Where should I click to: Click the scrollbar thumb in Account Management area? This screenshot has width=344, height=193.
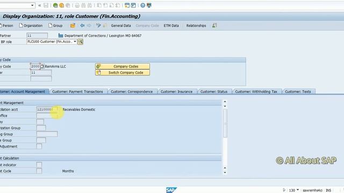click(x=225, y=123)
